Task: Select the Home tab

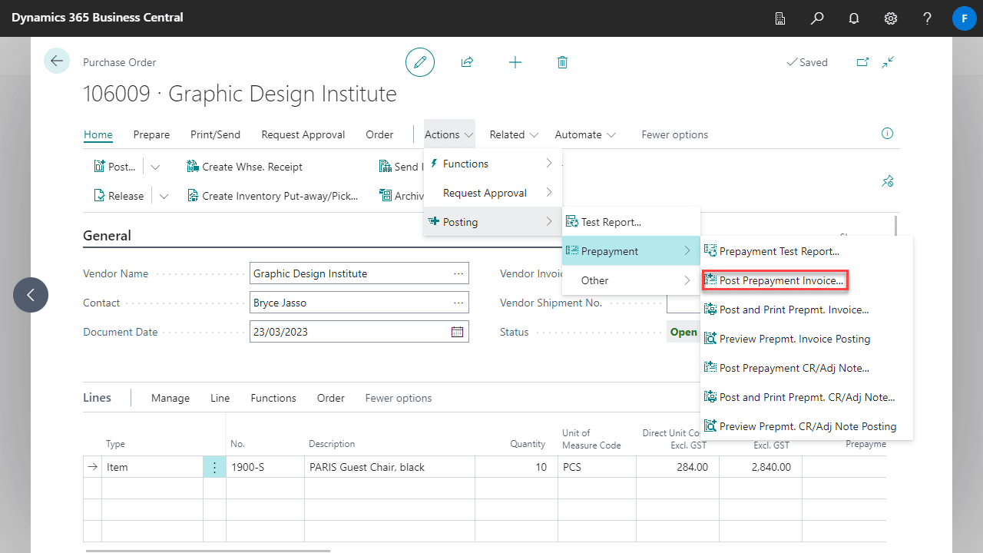Action: pyautogui.click(x=98, y=134)
